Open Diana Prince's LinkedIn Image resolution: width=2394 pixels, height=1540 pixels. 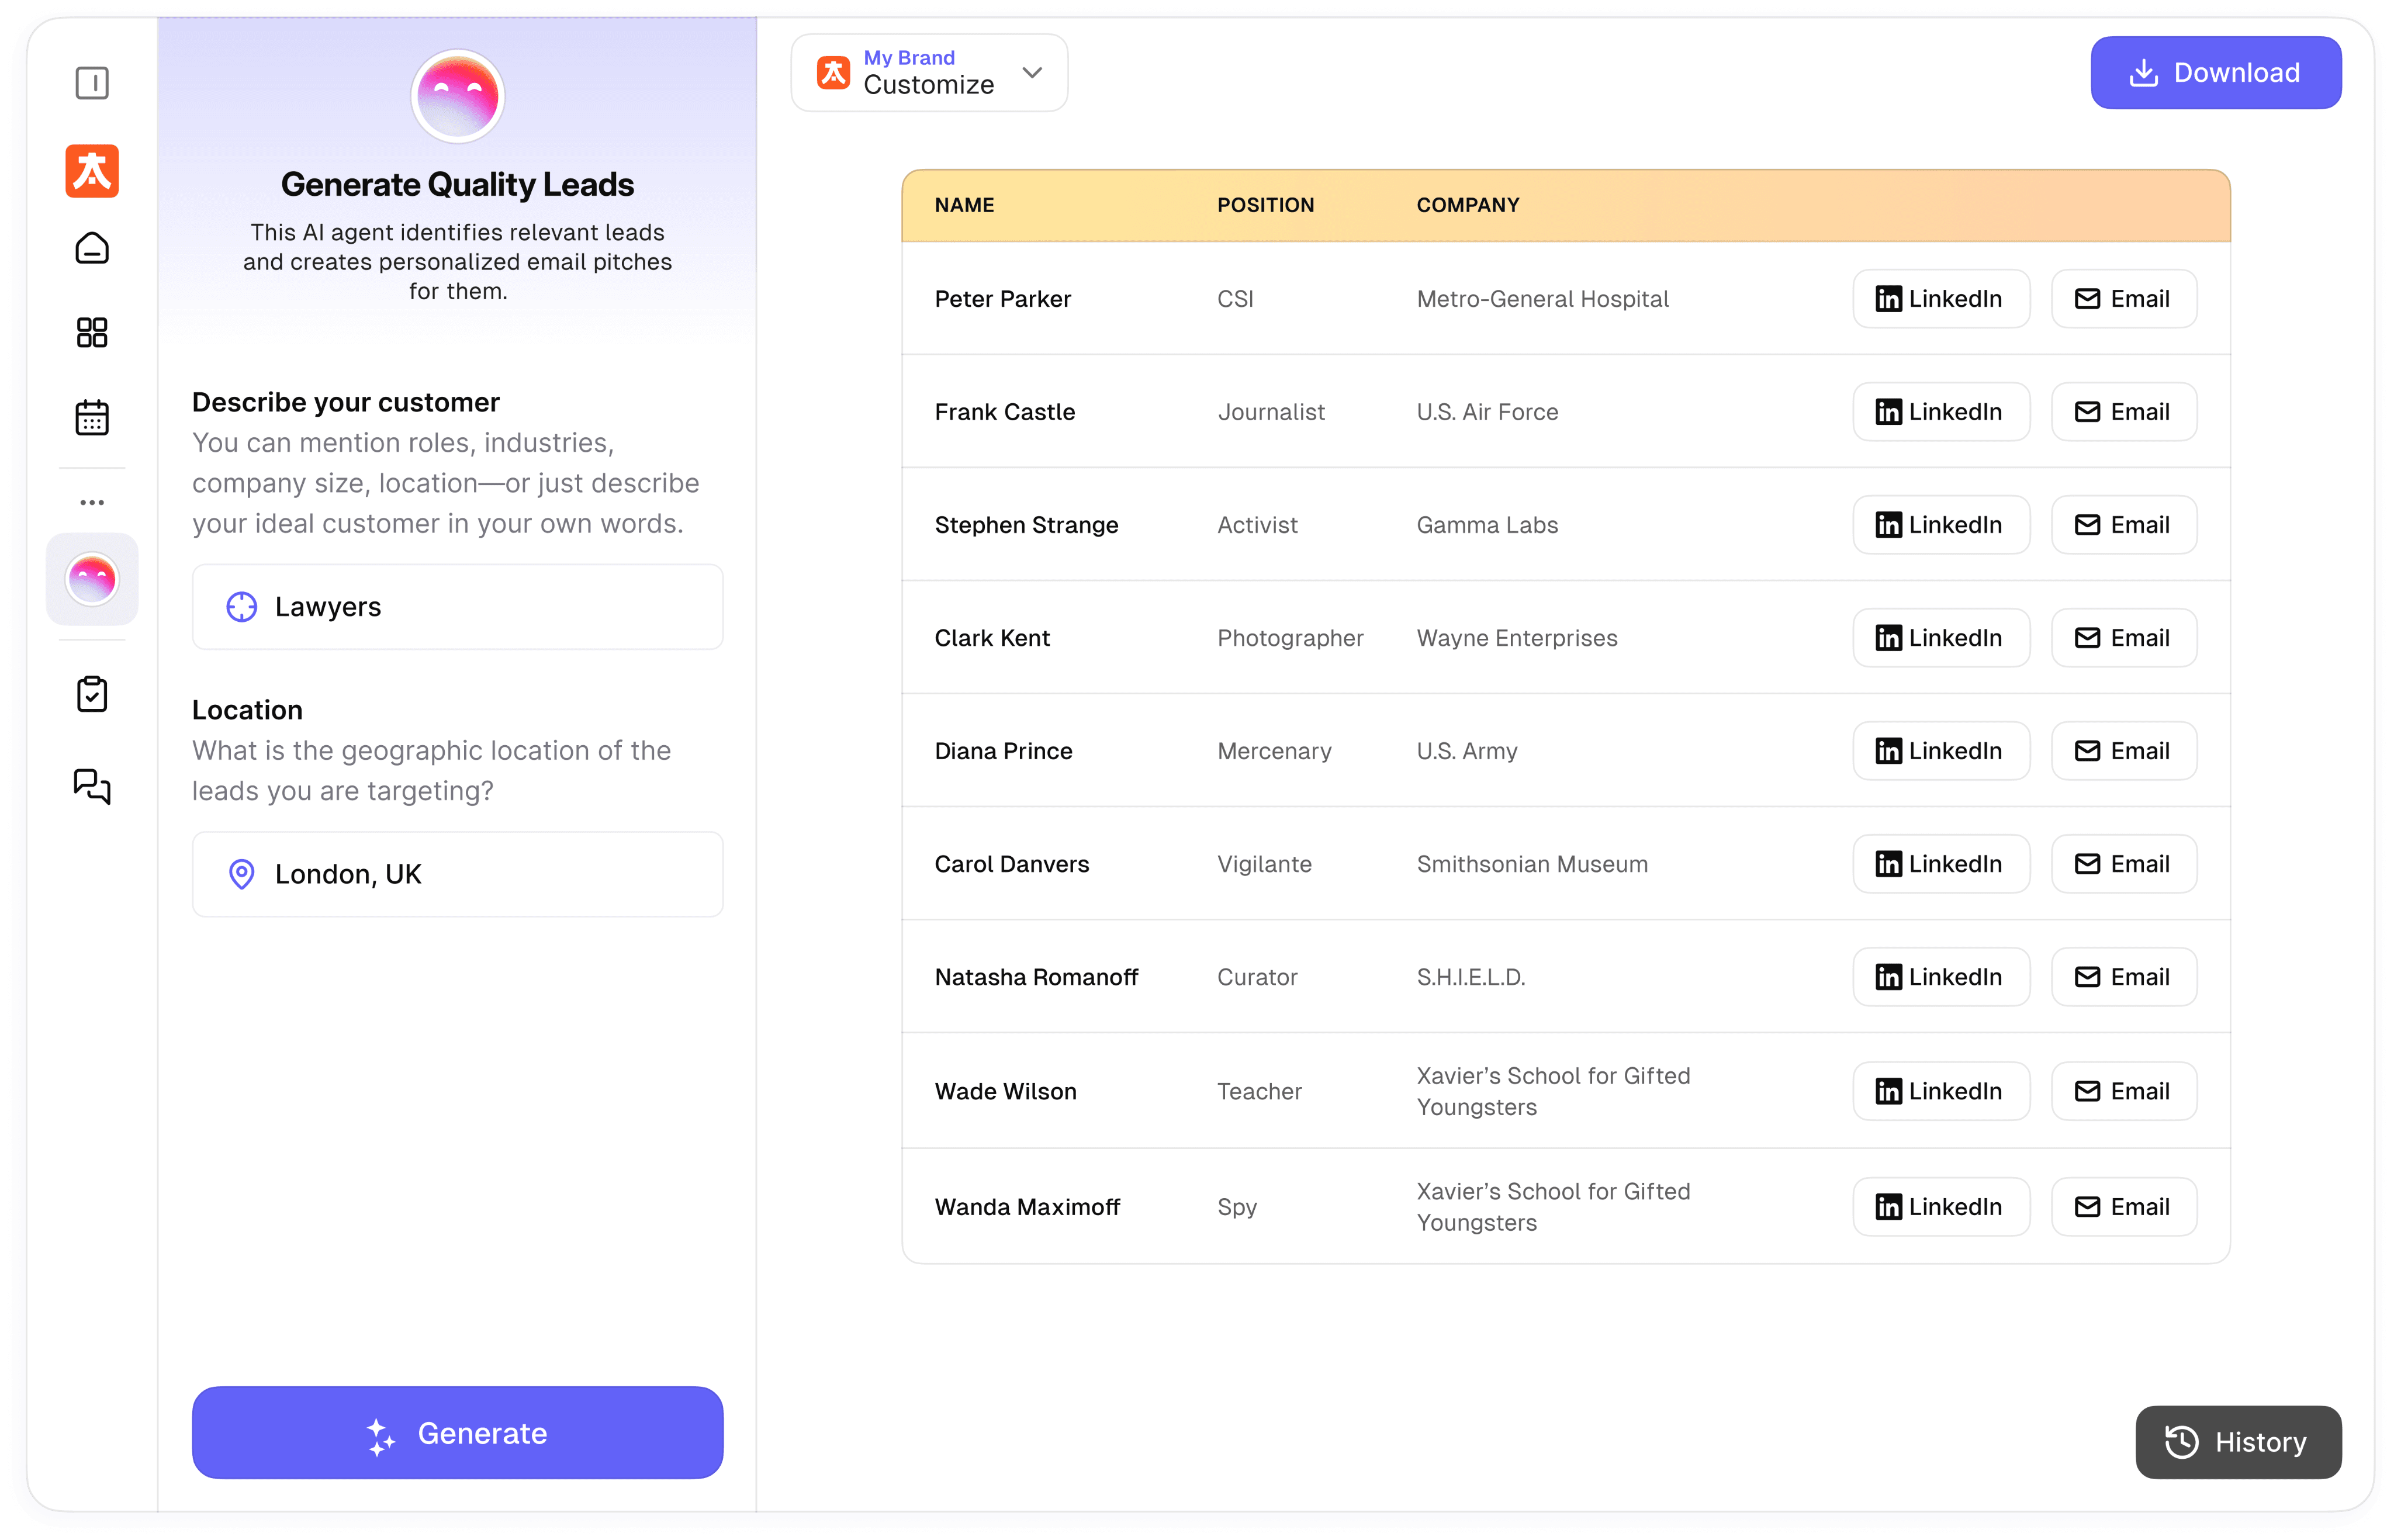(1940, 751)
